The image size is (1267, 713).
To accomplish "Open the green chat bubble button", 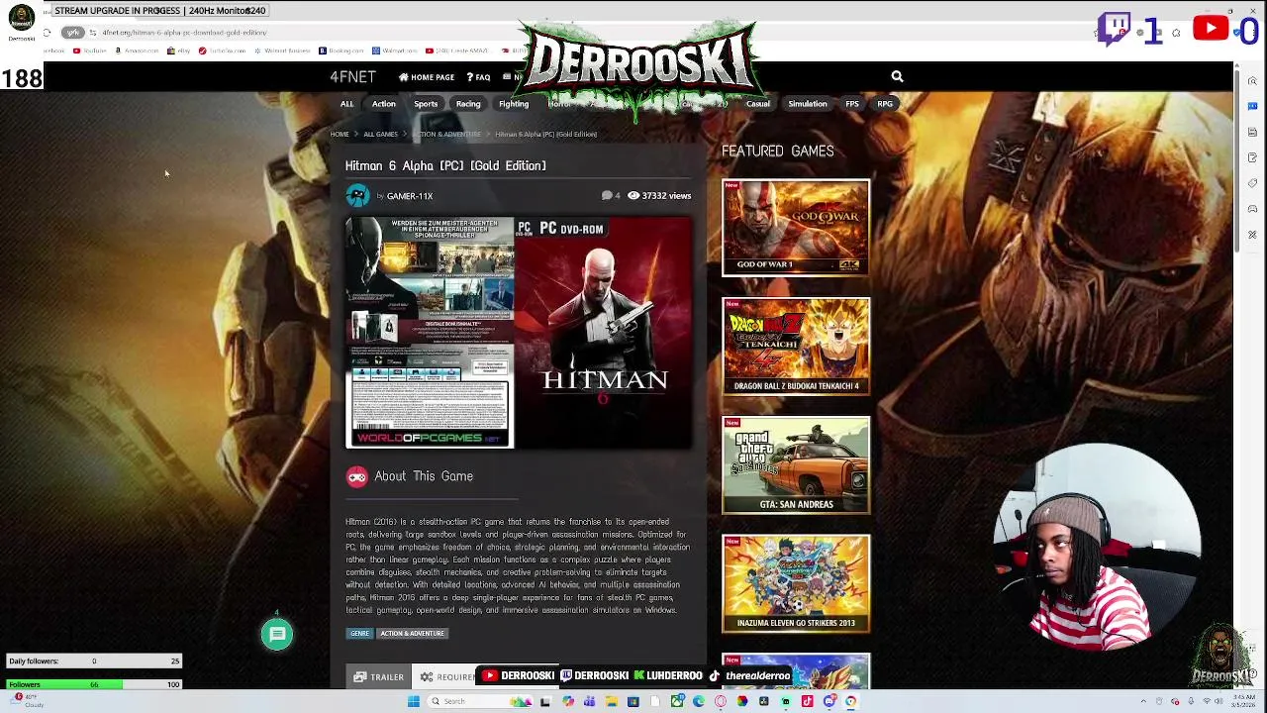I will pyautogui.click(x=277, y=635).
